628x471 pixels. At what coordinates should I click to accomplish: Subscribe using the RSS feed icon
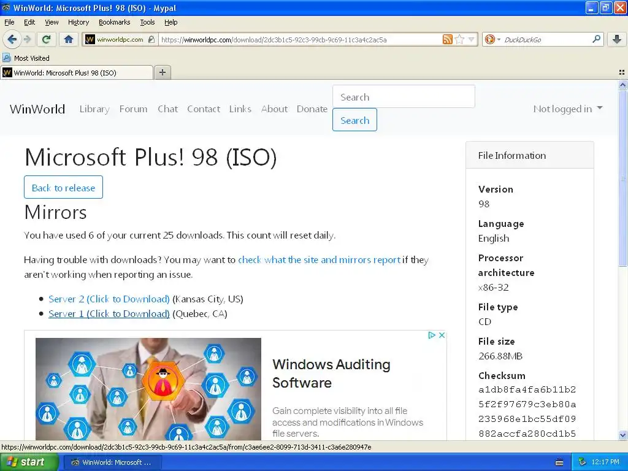[x=447, y=39]
